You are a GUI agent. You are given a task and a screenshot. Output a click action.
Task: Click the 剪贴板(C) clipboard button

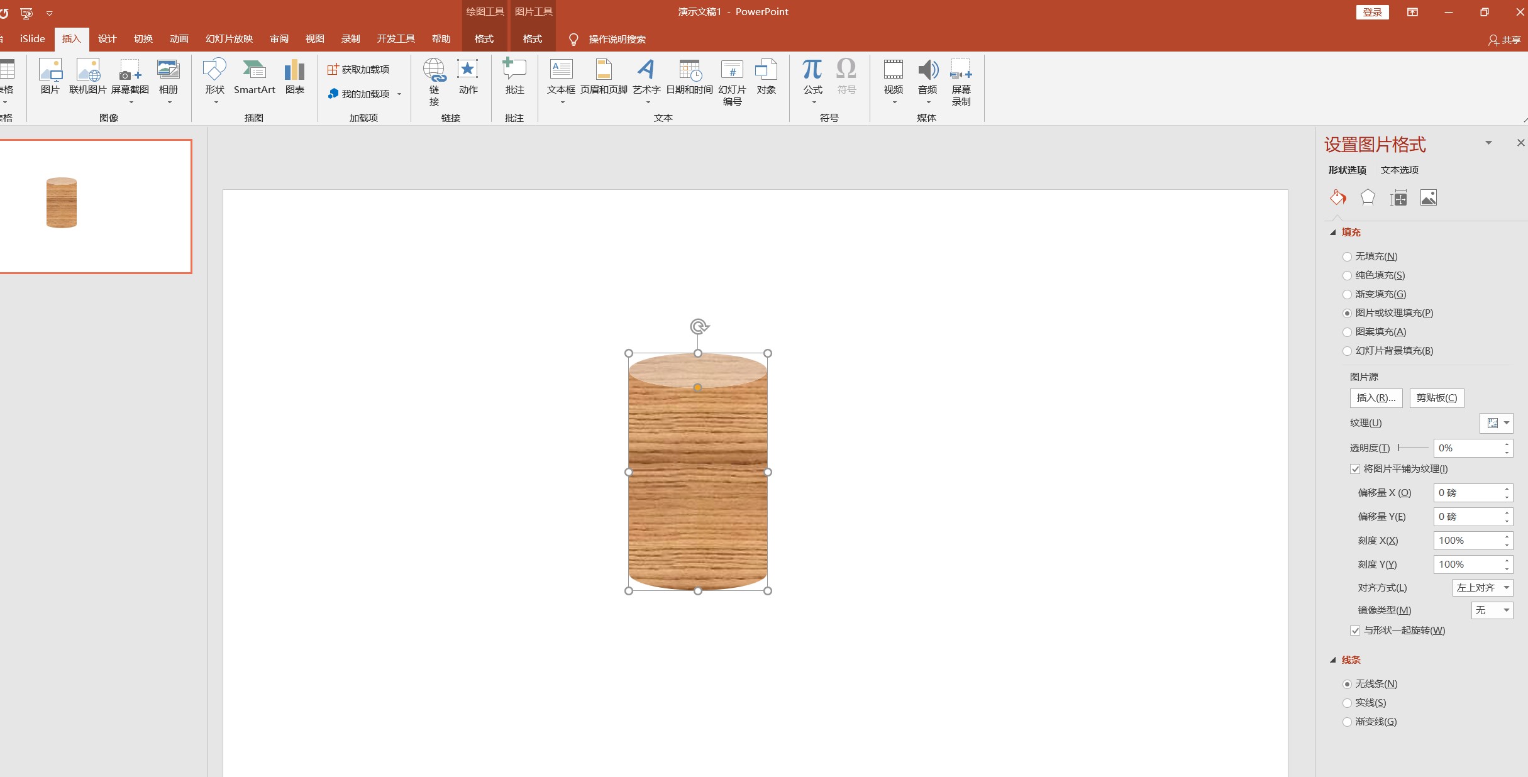point(1436,398)
